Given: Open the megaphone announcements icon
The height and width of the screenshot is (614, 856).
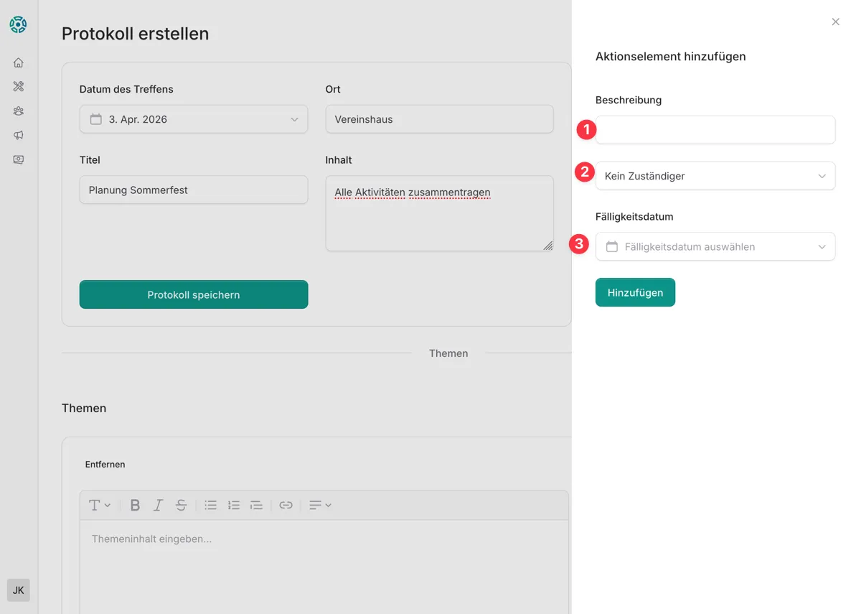Looking at the screenshot, I should pyautogui.click(x=19, y=136).
